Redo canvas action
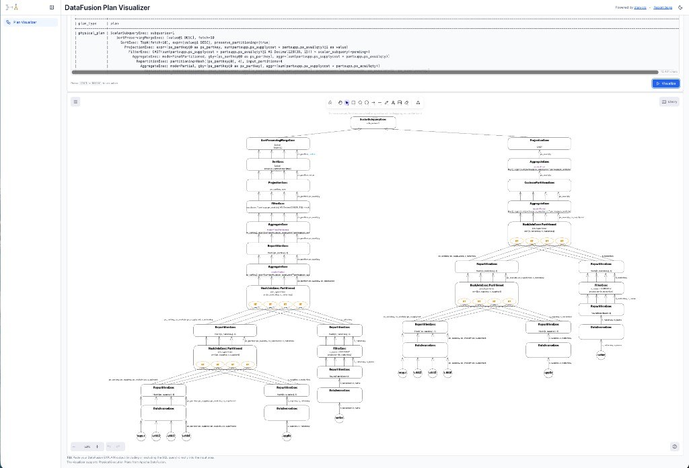689x468 pixels. pyautogui.click(x=119, y=446)
